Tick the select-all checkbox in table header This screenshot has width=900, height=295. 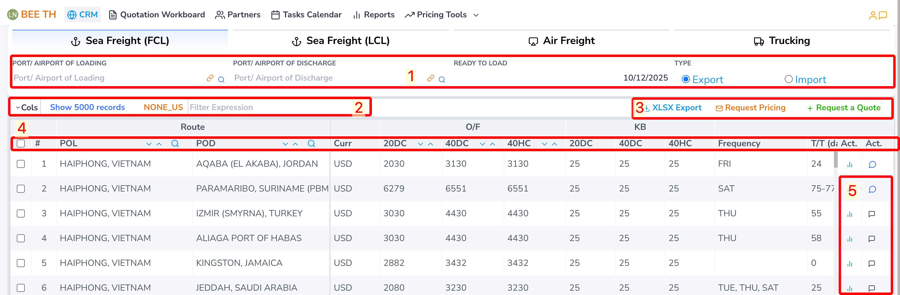click(x=21, y=144)
